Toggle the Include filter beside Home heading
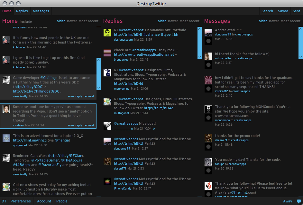This screenshot has height=205, width=303. 26,22
